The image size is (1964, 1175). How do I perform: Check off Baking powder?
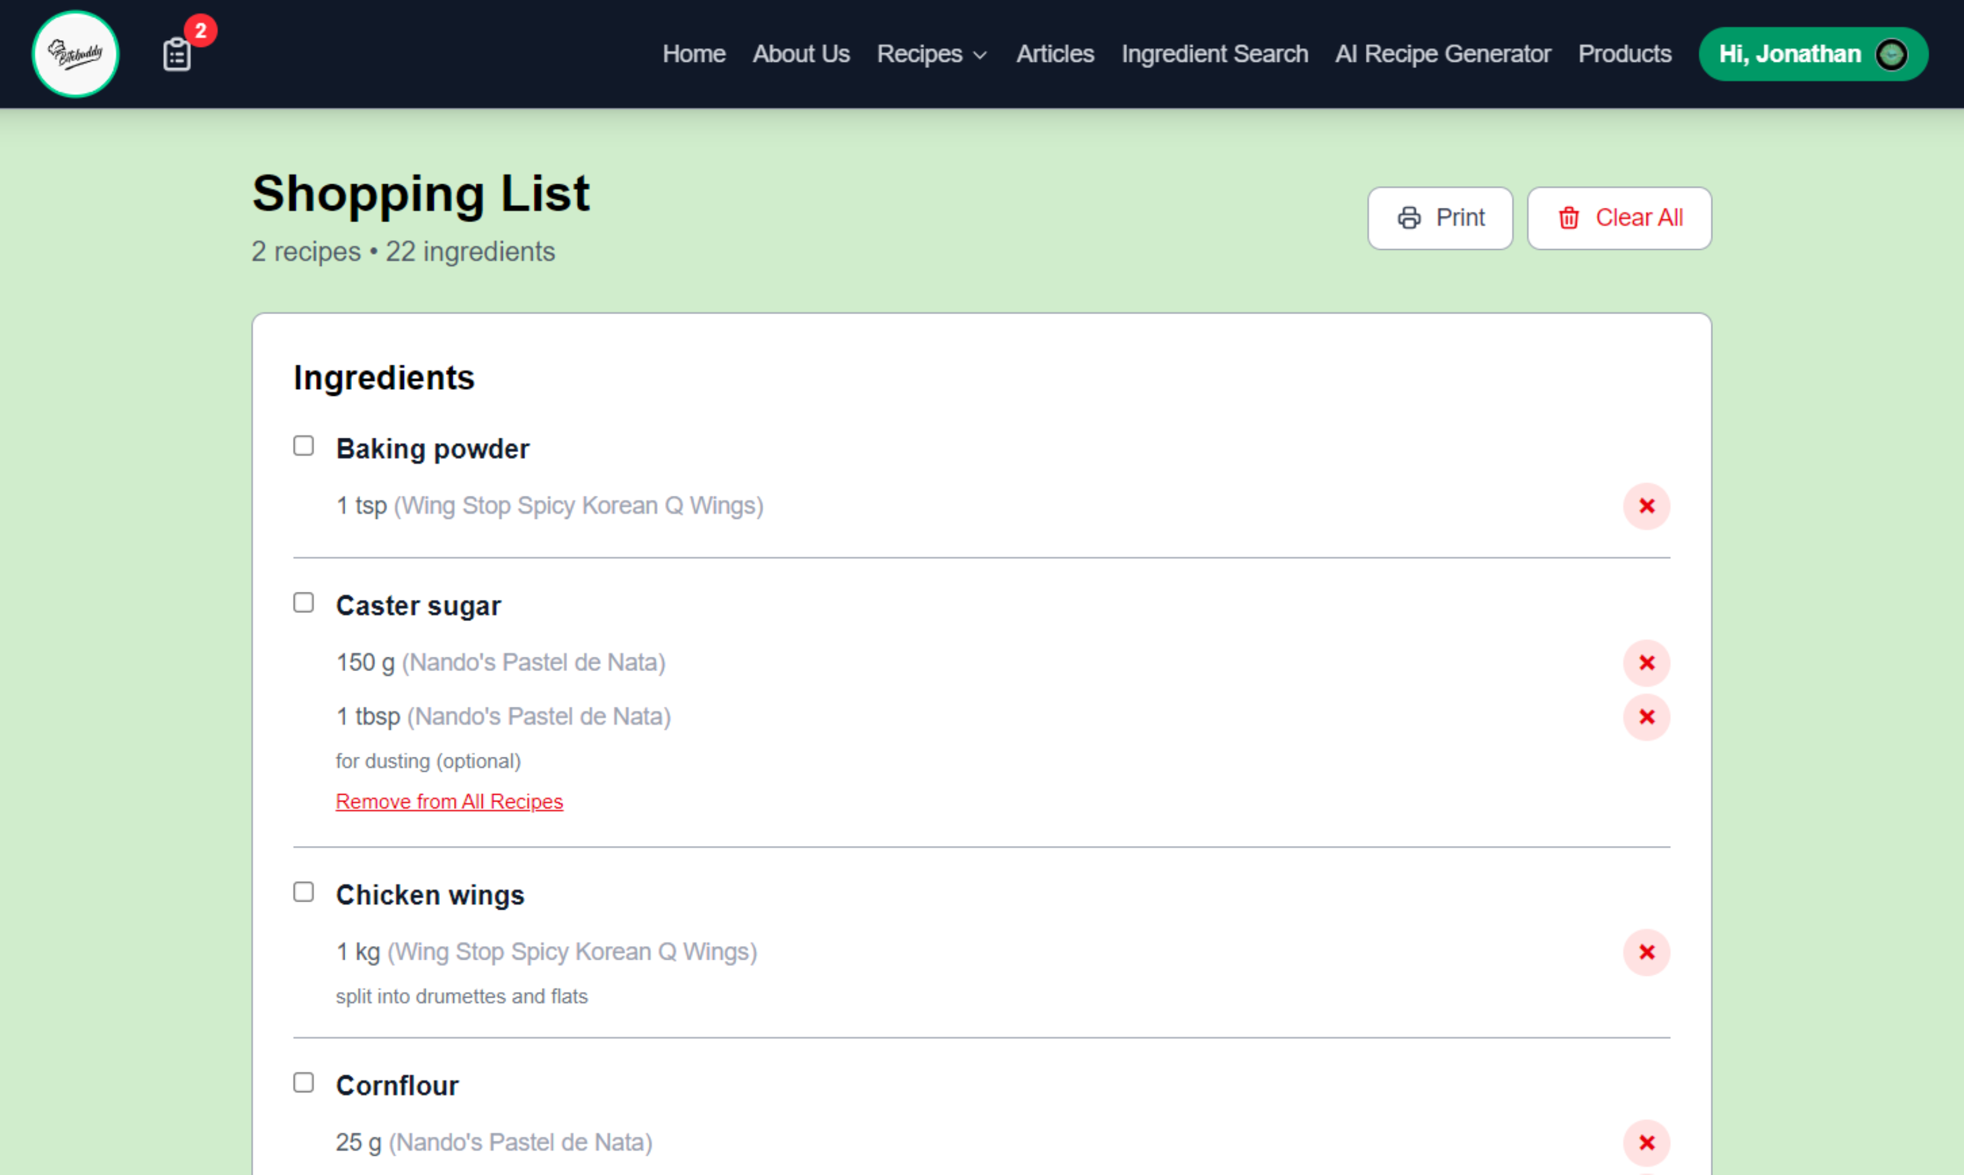pyautogui.click(x=303, y=446)
